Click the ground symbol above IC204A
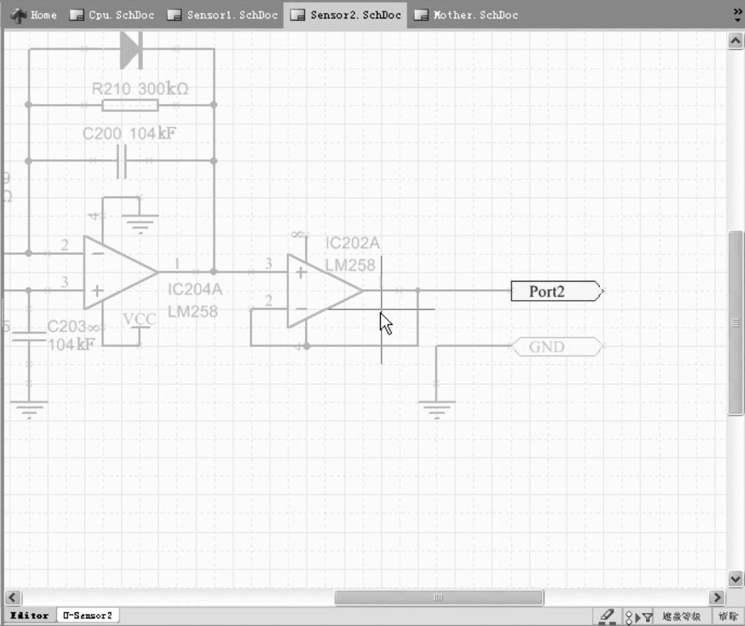745x626 pixels. (139, 223)
